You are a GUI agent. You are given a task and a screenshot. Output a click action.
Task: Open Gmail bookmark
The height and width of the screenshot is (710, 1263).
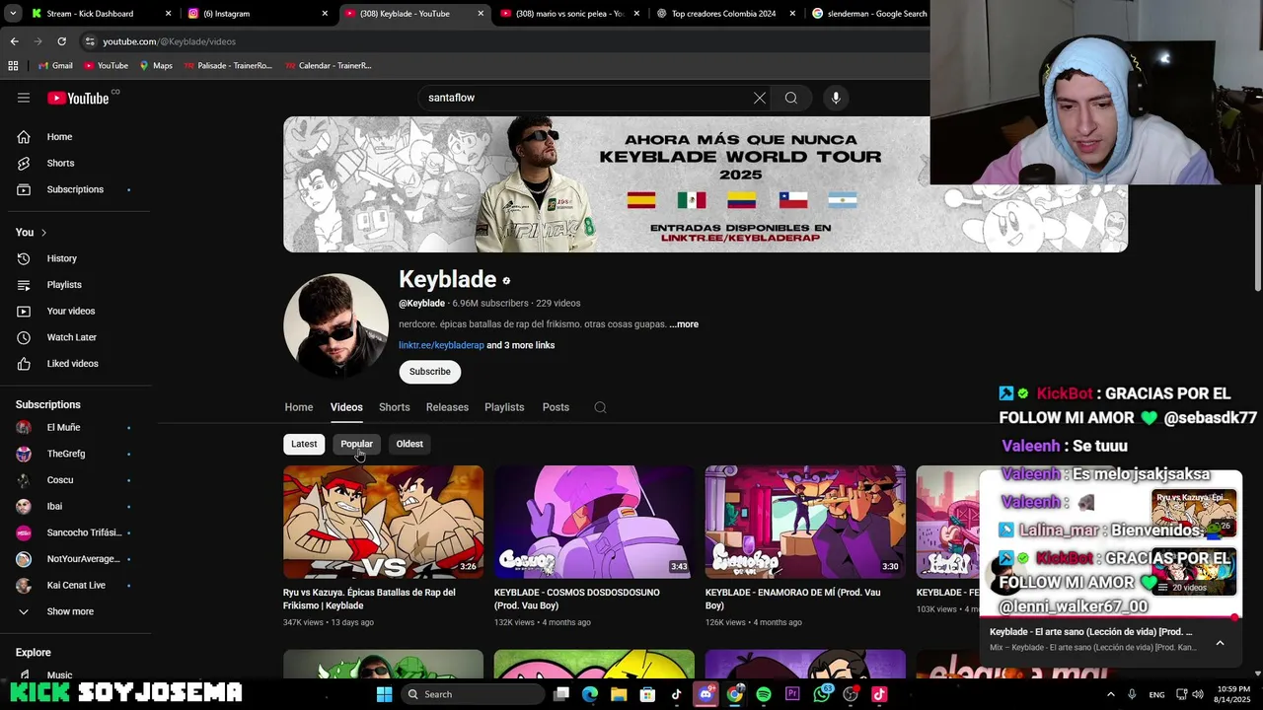coord(55,66)
